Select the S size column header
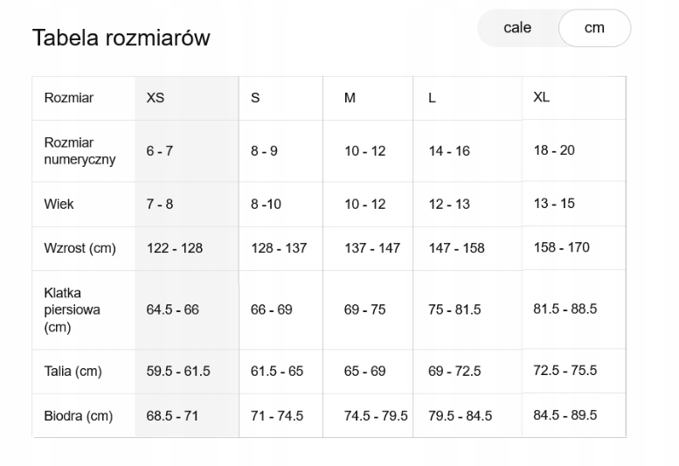The height and width of the screenshot is (466, 679). coord(255,98)
